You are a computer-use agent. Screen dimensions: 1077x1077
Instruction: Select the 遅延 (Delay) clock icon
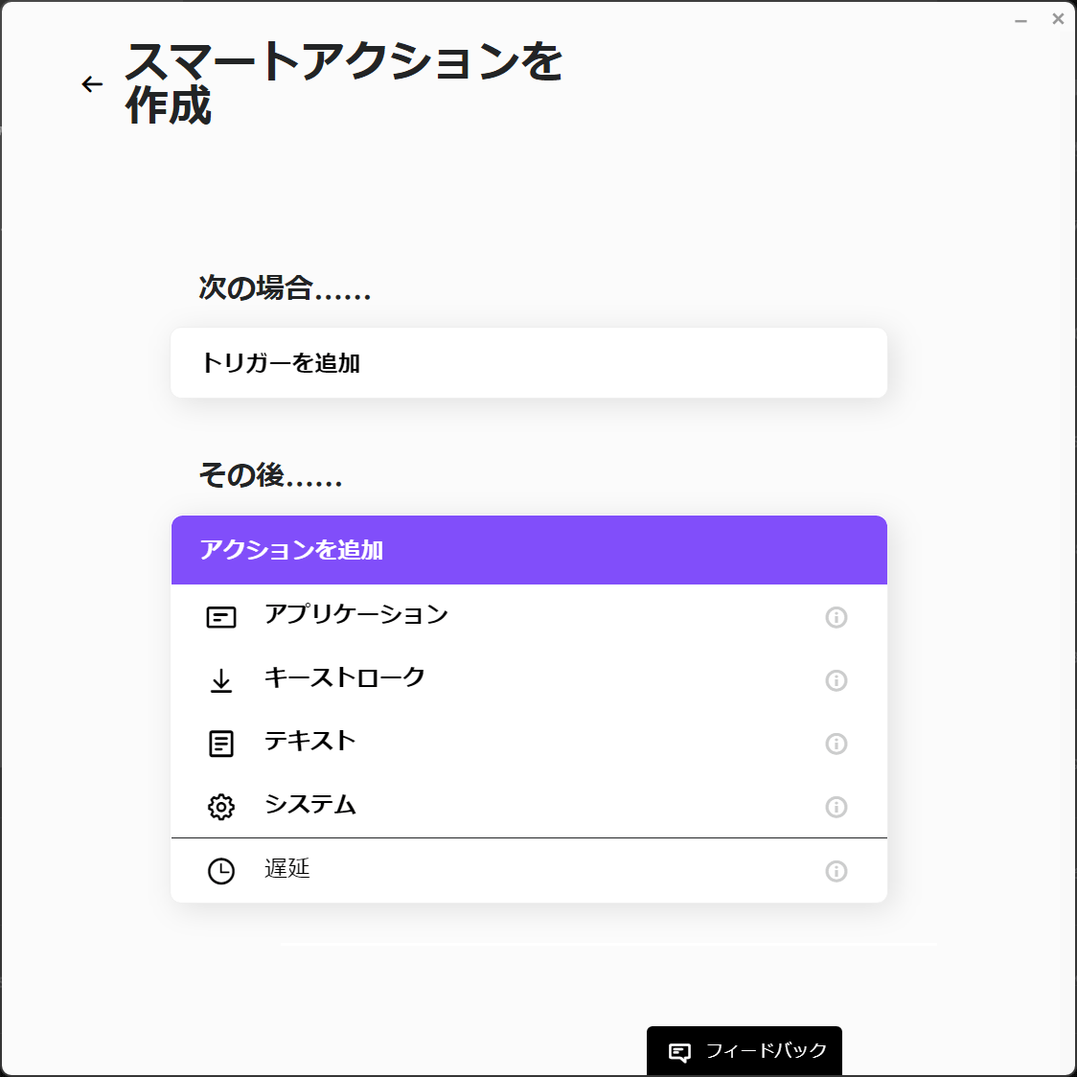click(x=221, y=870)
